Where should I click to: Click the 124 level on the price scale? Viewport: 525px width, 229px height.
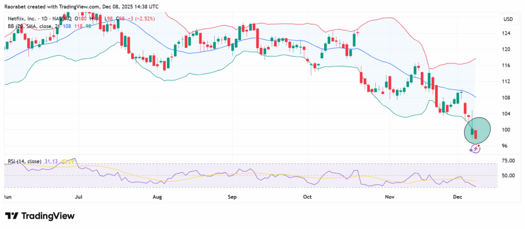(506, 34)
